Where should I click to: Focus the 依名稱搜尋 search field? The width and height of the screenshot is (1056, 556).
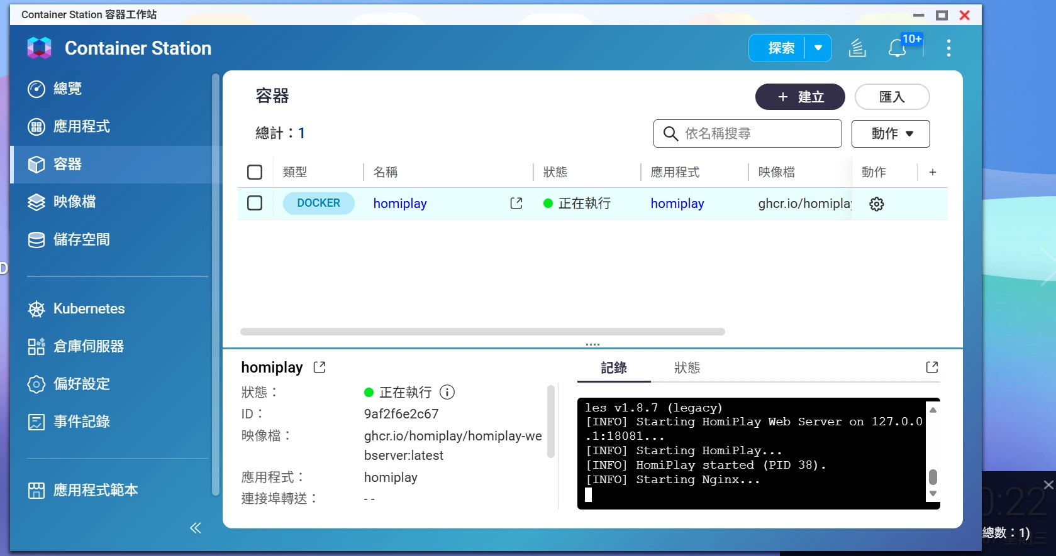tap(747, 134)
